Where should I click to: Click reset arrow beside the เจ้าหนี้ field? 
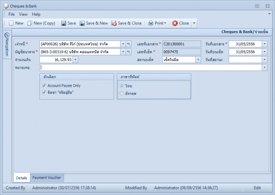(128, 44)
